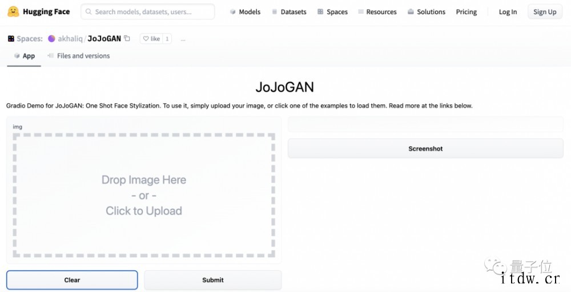This screenshot has height=292, width=571.
Task: Open the akhaliq user profile link
Action: [70, 39]
